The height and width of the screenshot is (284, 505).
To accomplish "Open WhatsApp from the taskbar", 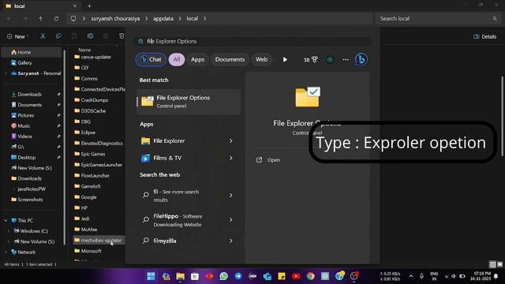I will 224,276.
